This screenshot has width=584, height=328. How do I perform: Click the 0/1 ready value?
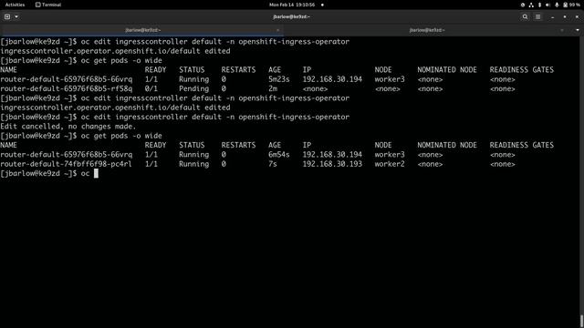coord(151,88)
